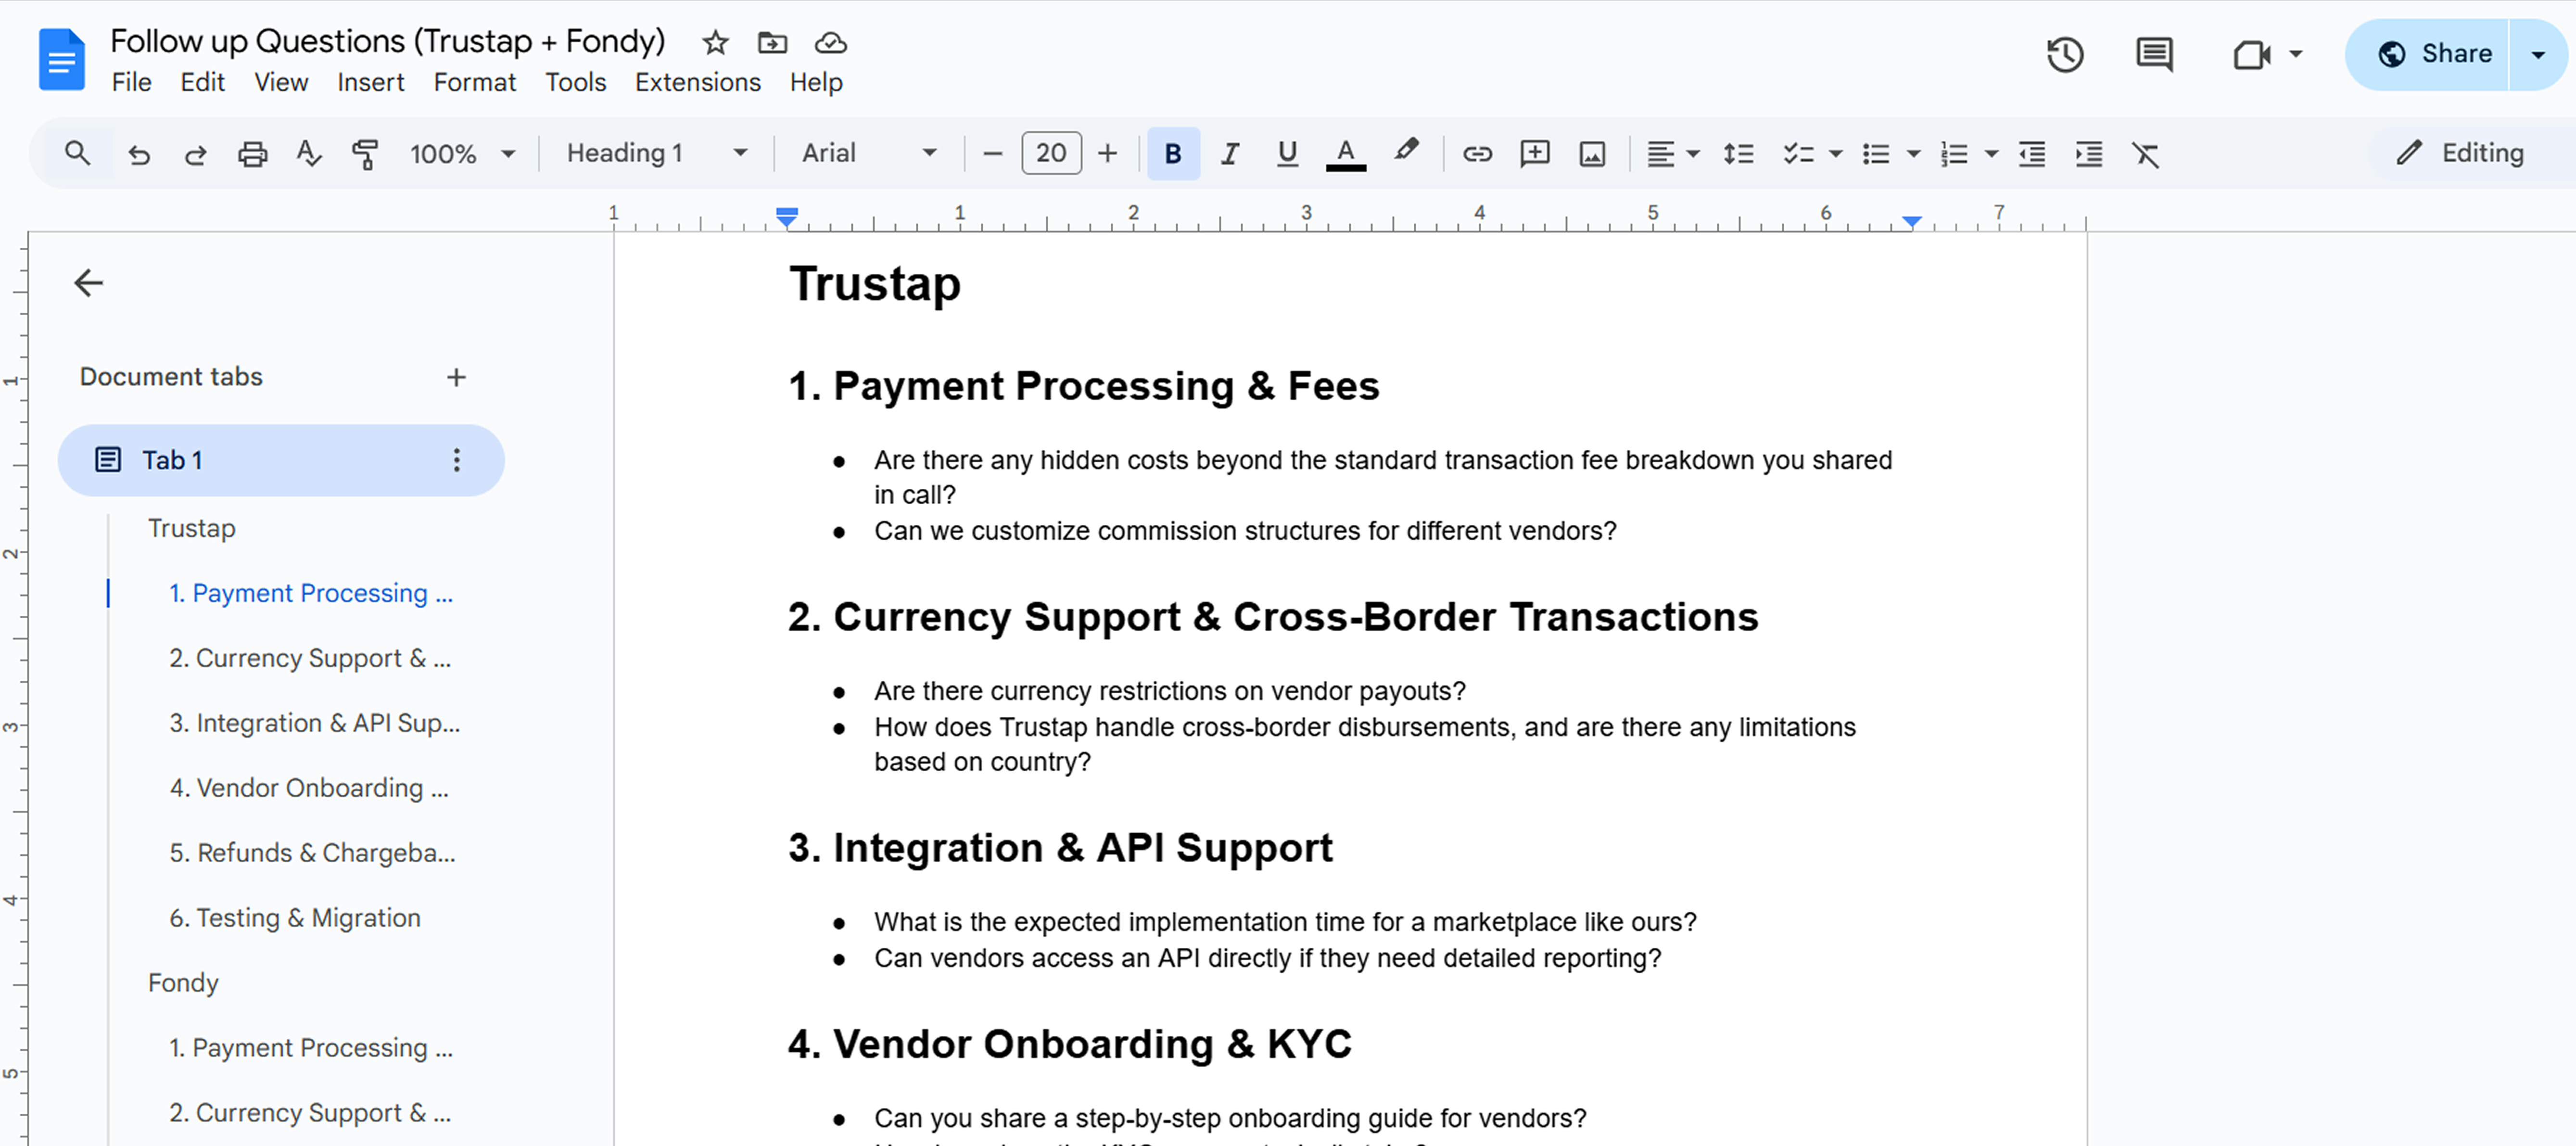Select Tab 1 in sidebar
Image resolution: width=2576 pixels, height=1146 pixels.
pos(280,460)
